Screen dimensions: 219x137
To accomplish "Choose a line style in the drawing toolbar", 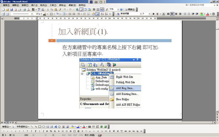I will [x=89, y=127].
